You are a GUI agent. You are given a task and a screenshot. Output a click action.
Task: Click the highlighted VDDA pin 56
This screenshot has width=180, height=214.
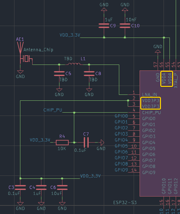coord(164,78)
